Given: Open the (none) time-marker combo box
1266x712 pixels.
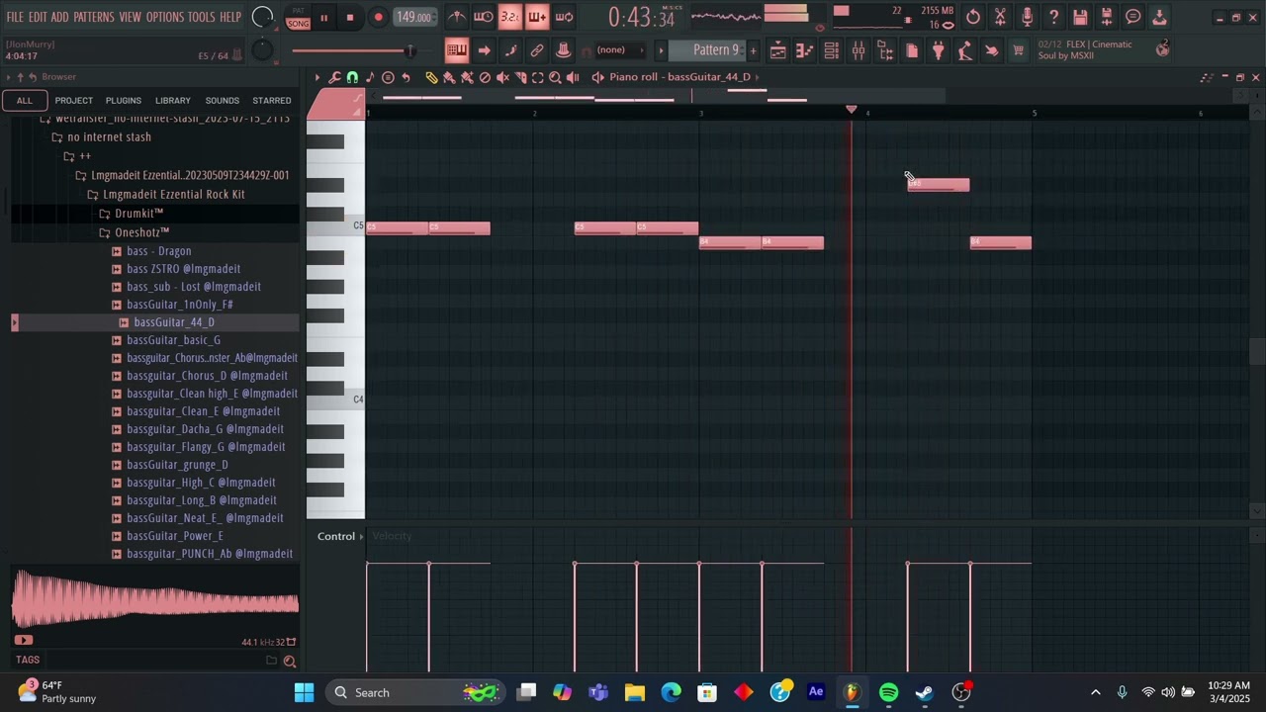Looking at the screenshot, I should click(x=620, y=50).
